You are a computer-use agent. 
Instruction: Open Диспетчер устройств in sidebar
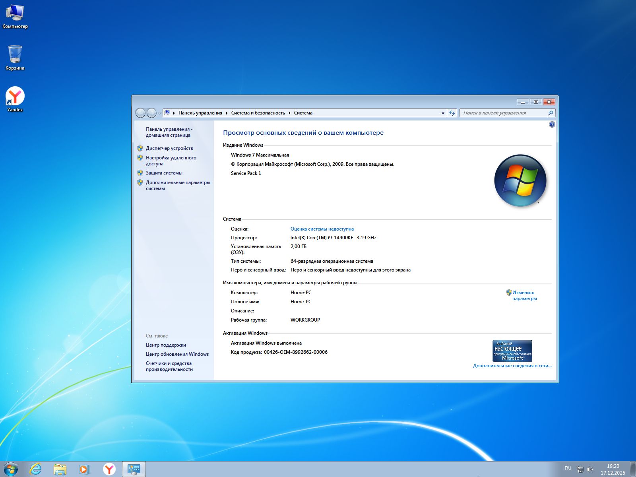coord(169,148)
